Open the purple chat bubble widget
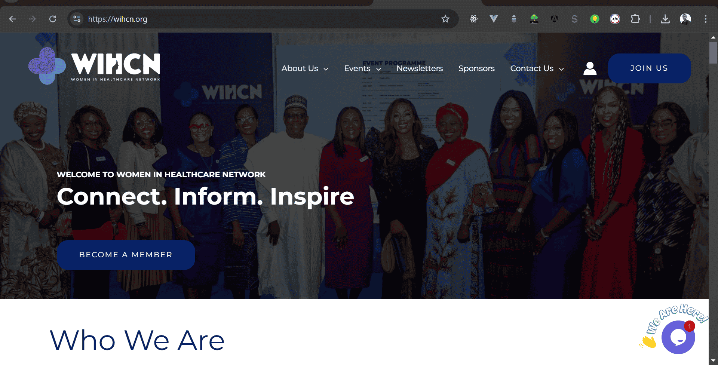 coord(678,337)
